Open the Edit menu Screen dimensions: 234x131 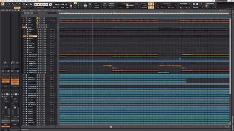pyautogui.click(x=7, y=1)
